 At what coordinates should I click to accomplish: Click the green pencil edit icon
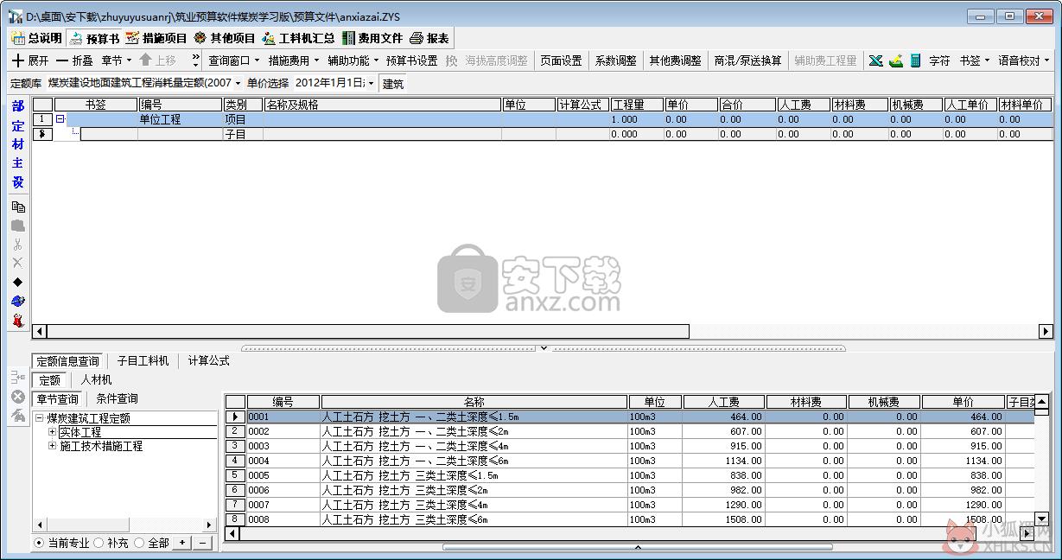pos(896,60)
